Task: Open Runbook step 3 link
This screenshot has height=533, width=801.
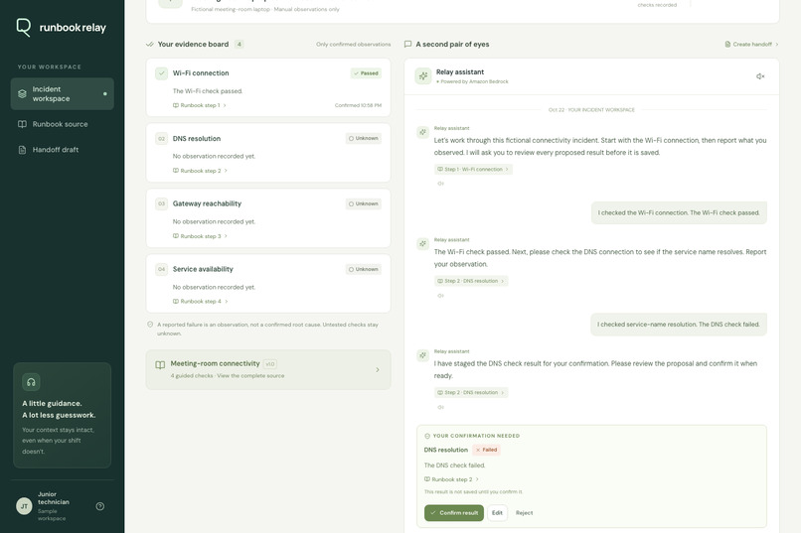Action: tap(200, 236)
